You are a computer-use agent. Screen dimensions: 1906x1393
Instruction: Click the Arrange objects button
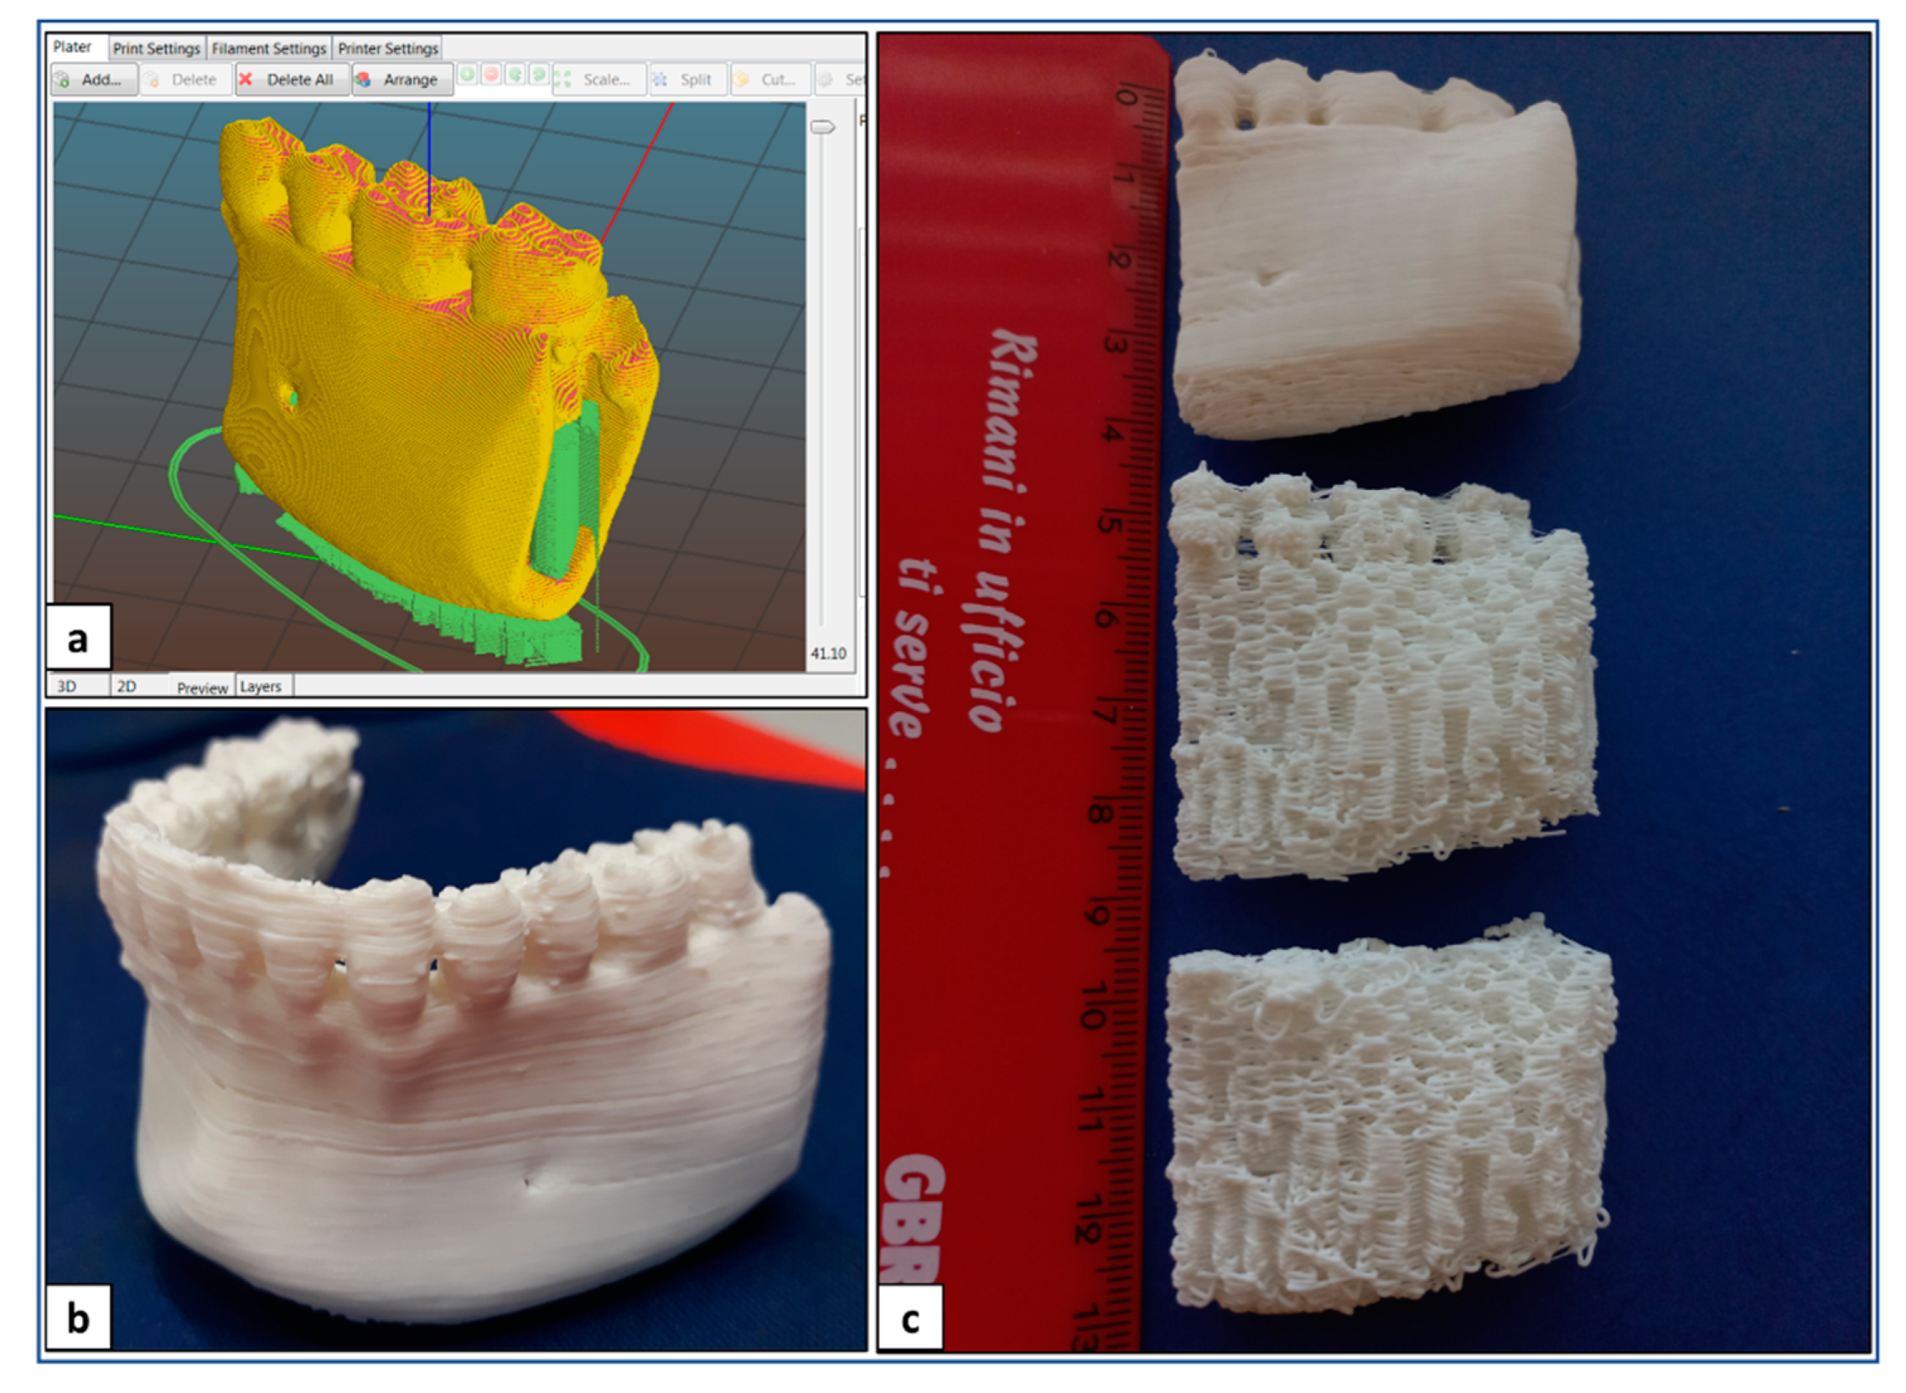coord(401,80)
